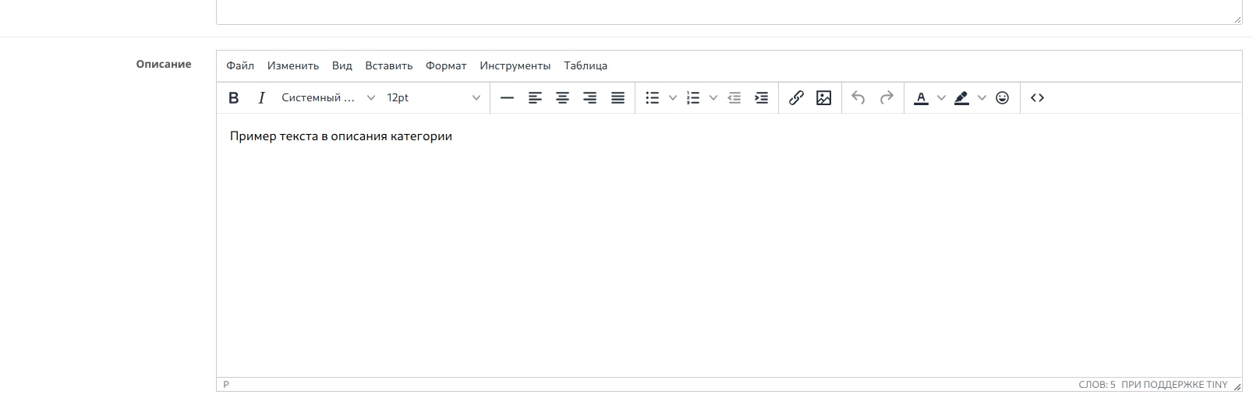The width and height of the screenshot is (1253, 405).
Task: Insert a horizontal line
Action: point(507,97)
